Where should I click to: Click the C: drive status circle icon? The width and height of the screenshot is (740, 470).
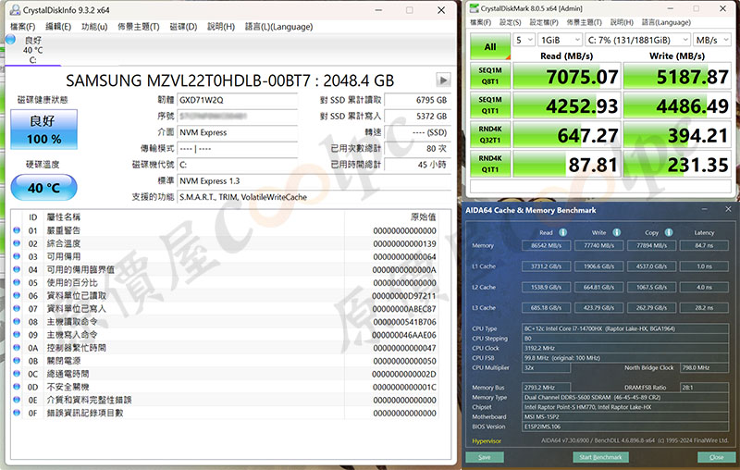(x=11, y=40)
